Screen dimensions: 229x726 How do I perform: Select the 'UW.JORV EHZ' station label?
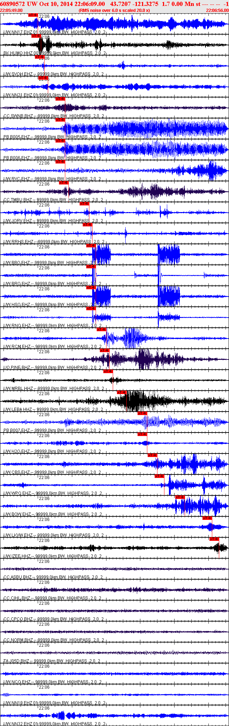click(18, 221)
